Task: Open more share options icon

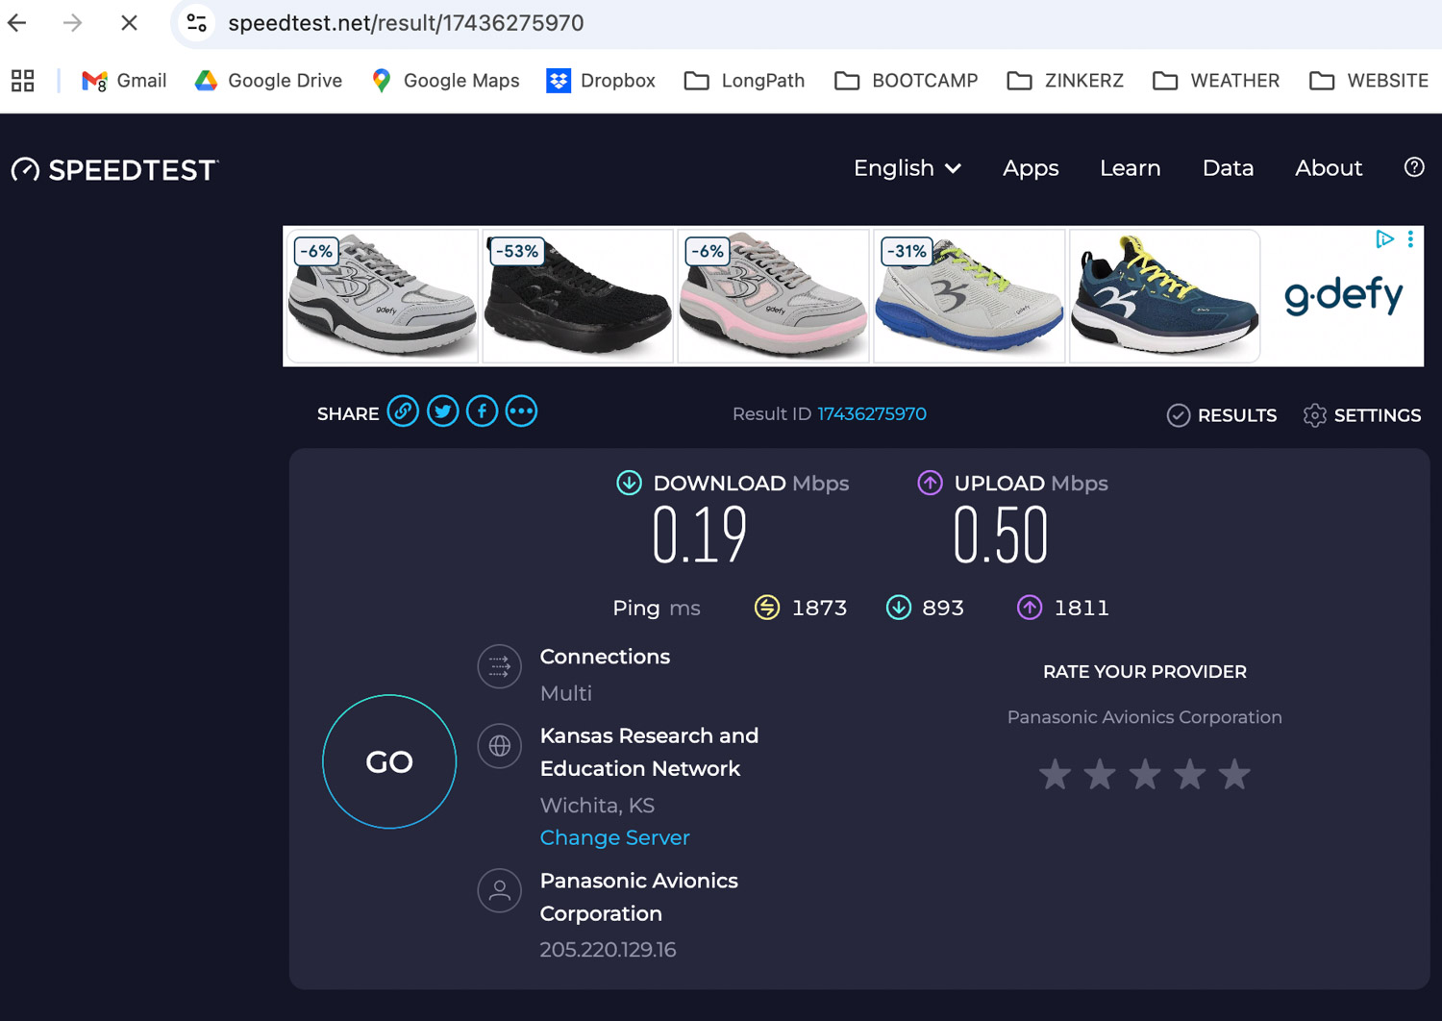Action: pos(521,412)
